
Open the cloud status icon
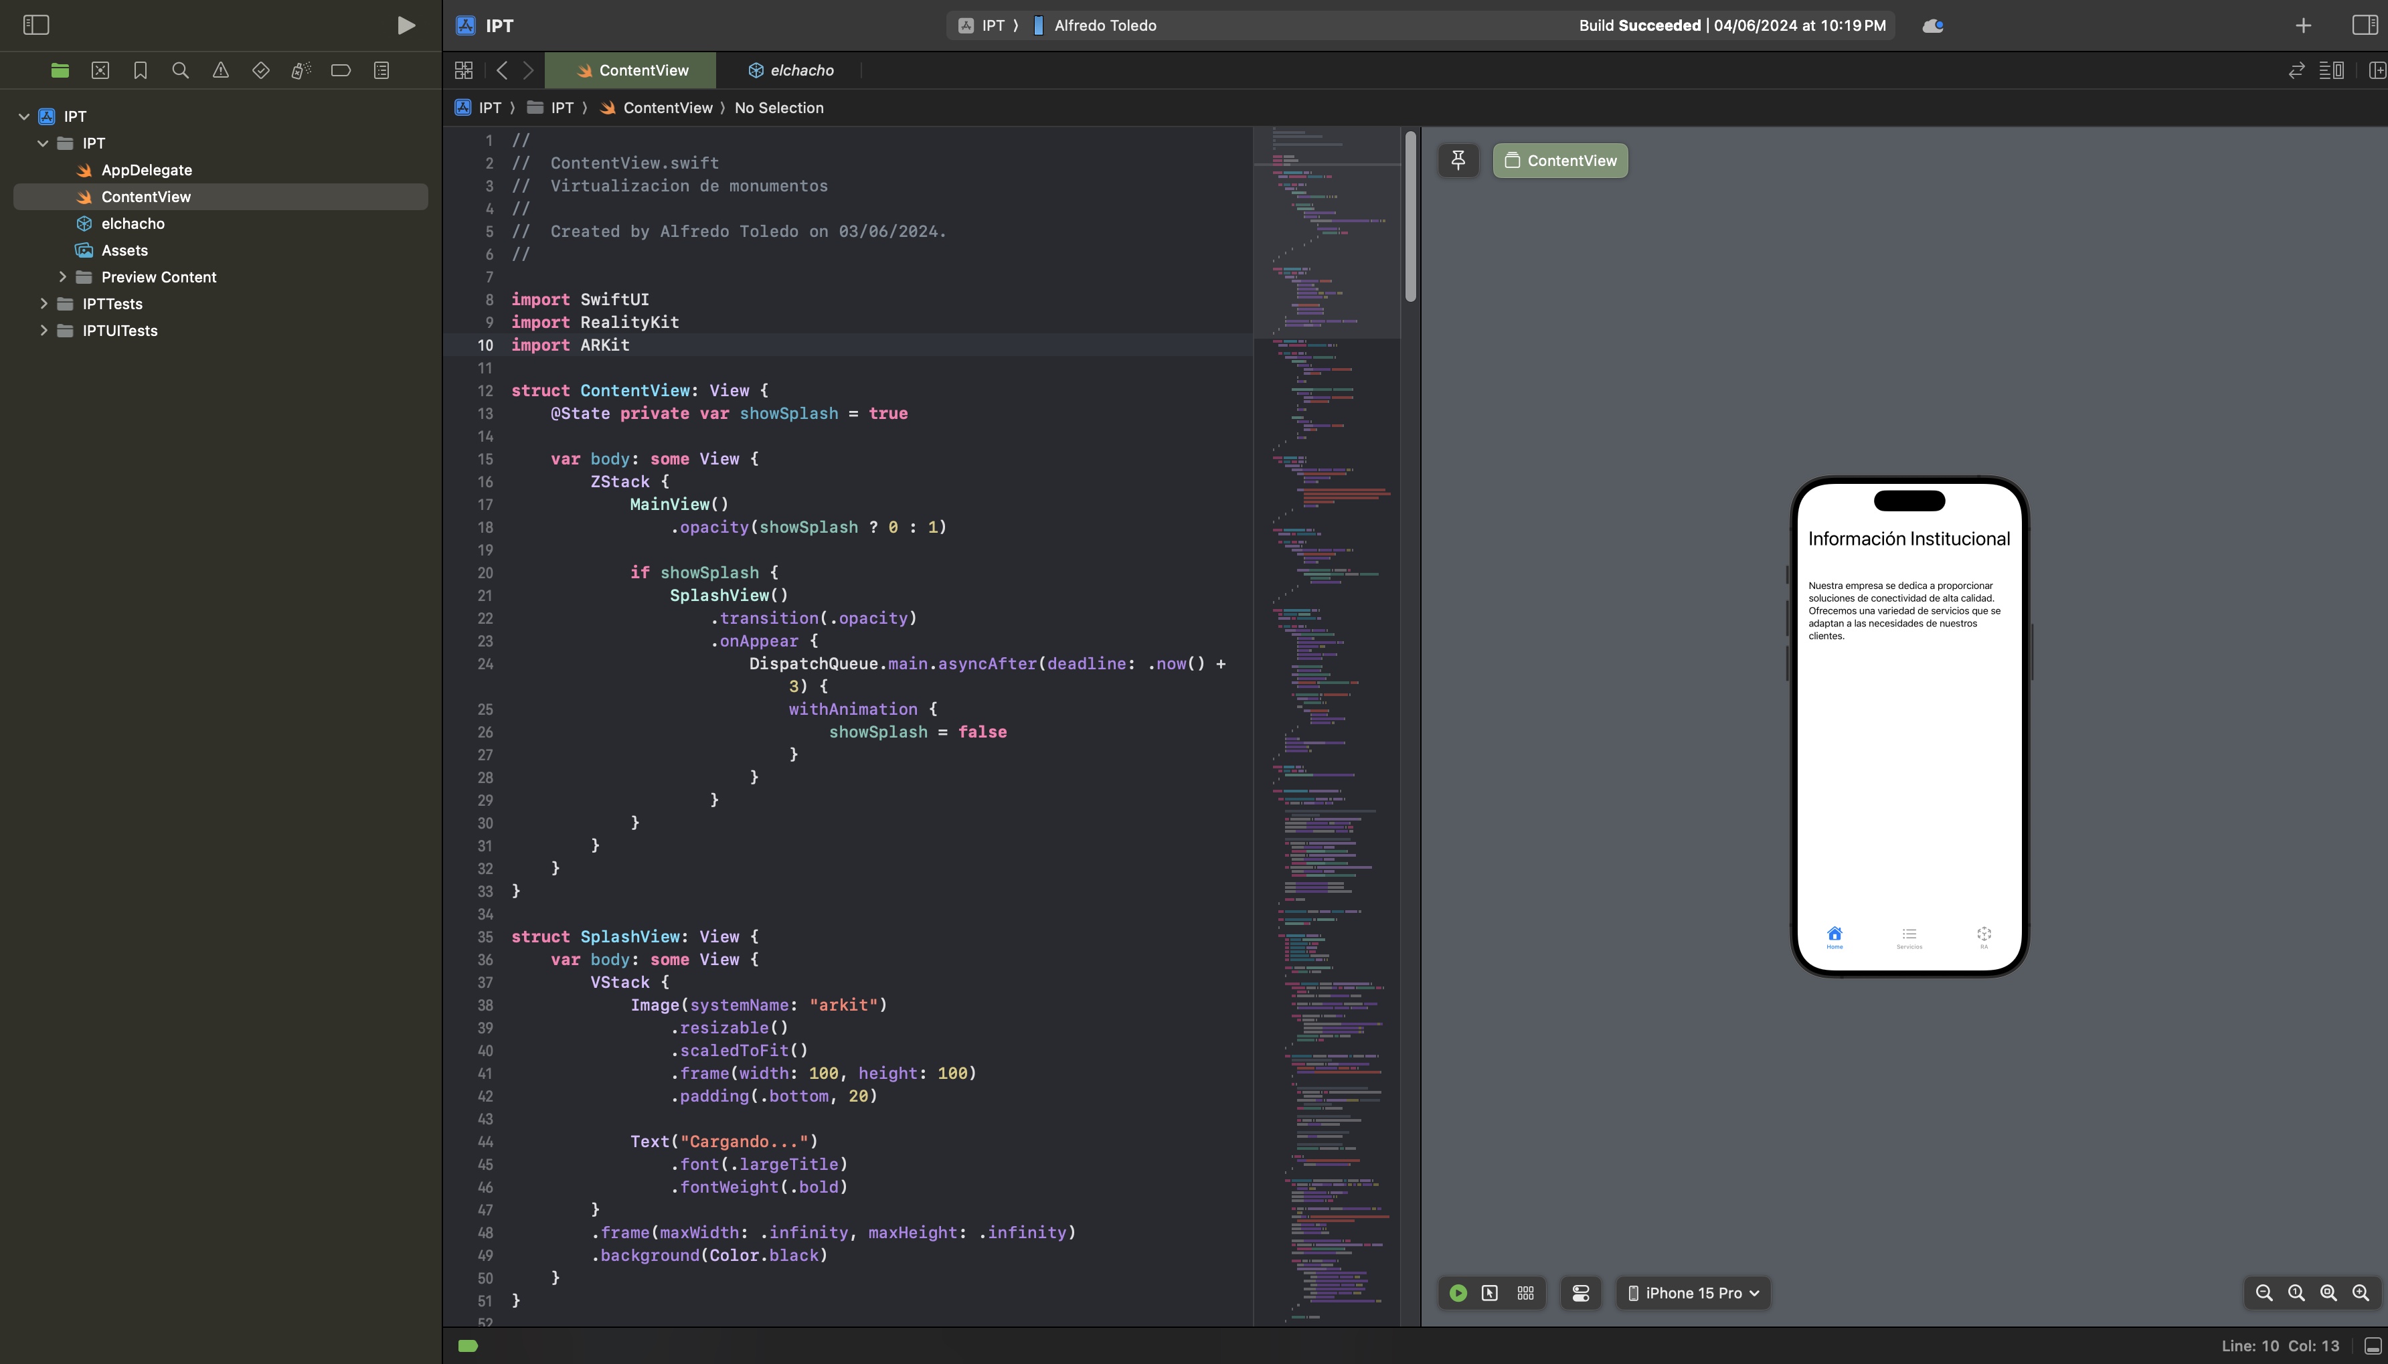1933,25
